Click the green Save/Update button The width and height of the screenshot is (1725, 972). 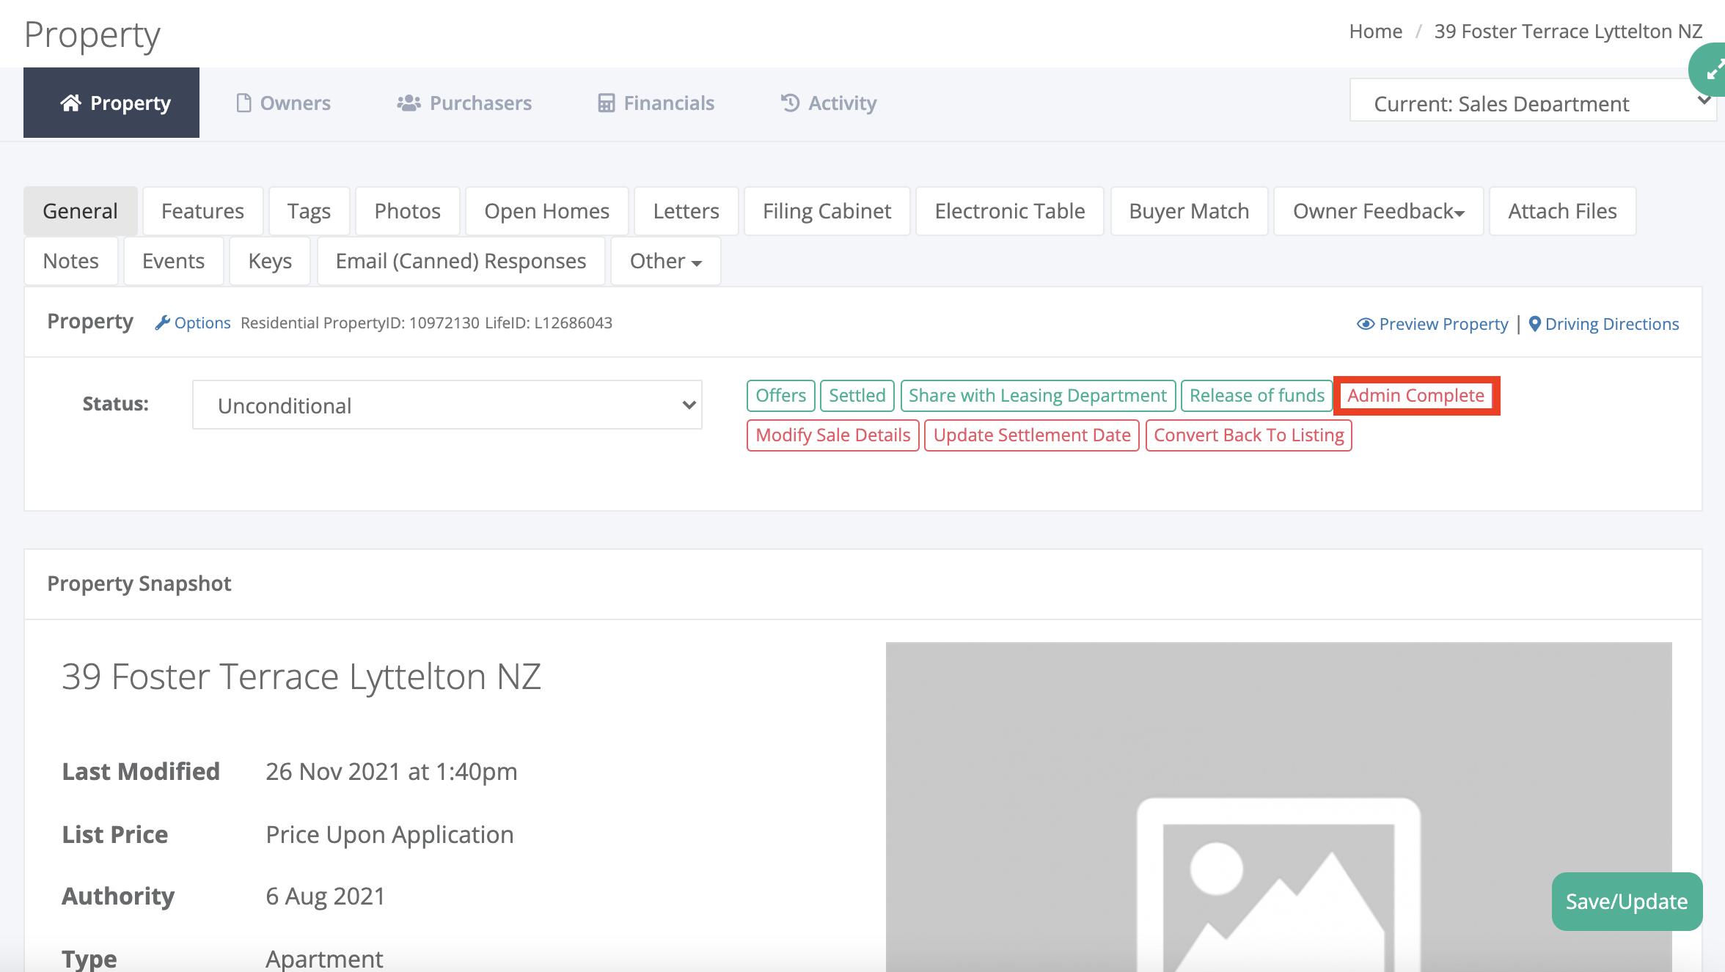1626,901
